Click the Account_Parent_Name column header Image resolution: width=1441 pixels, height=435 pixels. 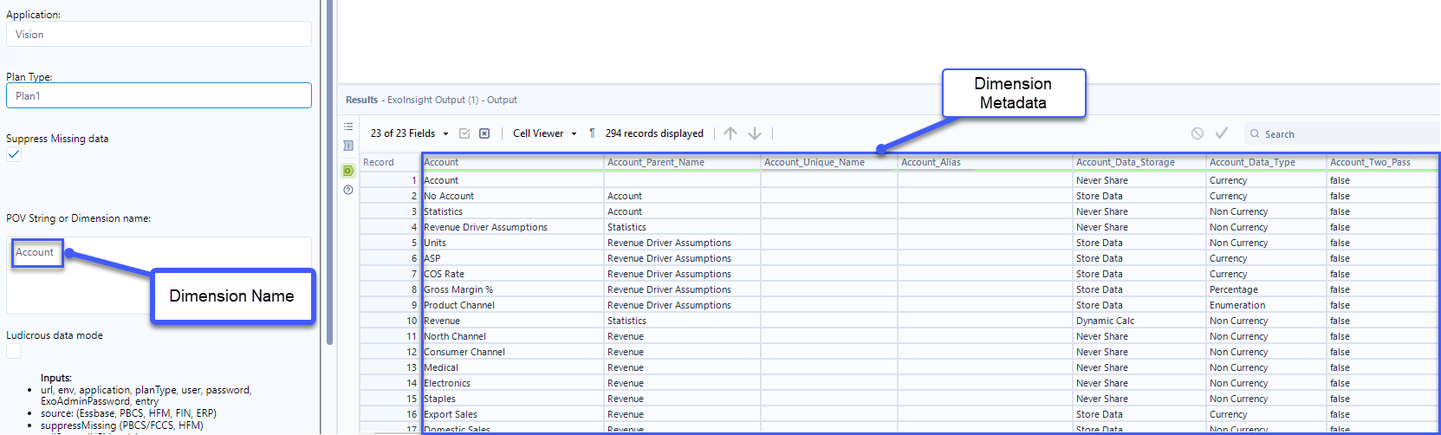(655, 162)
